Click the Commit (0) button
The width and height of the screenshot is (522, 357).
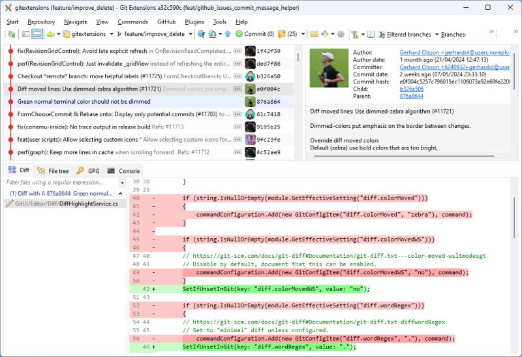click(254, 34)
